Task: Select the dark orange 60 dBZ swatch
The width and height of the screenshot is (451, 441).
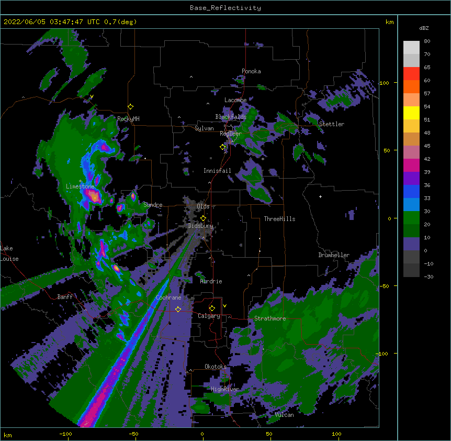Action: tap(411, 86)
